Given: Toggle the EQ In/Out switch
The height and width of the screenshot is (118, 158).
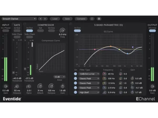Looking at the screenshot, I should (x=77, y=31).
